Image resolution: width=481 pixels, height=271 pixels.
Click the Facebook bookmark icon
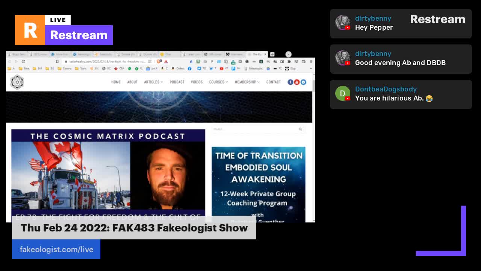[190, 69]
